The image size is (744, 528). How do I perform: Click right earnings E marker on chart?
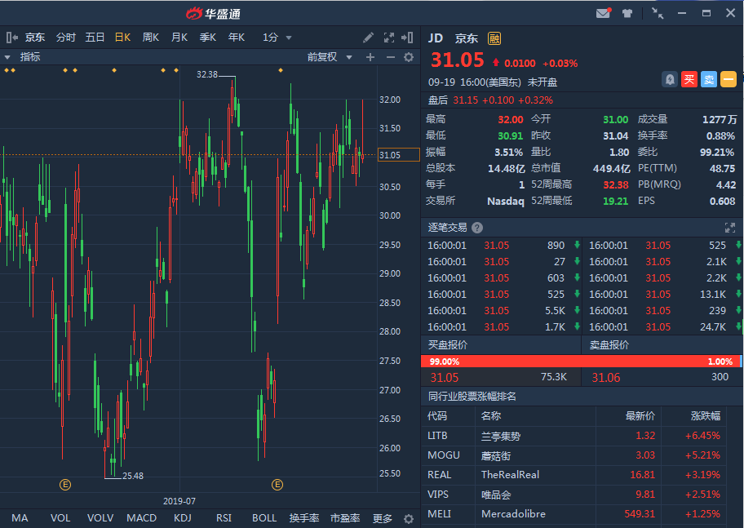[x=277, y=485]
